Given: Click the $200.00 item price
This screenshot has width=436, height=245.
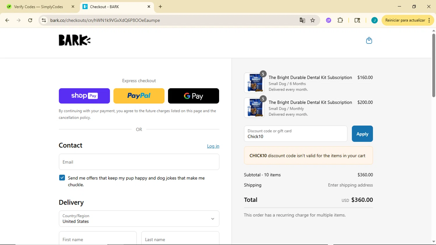Looking at the screenshot, I should [365, 103].
